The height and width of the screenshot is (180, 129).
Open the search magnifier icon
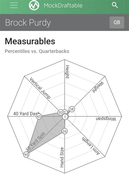point(115,5)
